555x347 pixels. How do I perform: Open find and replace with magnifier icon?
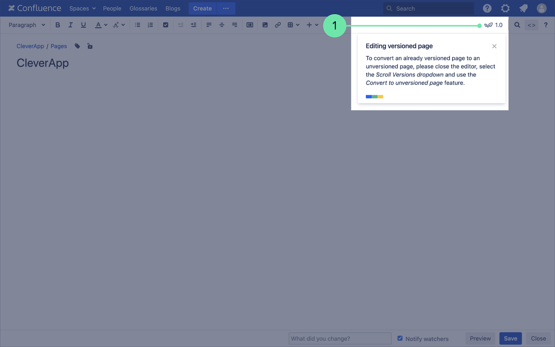[517, 25]
